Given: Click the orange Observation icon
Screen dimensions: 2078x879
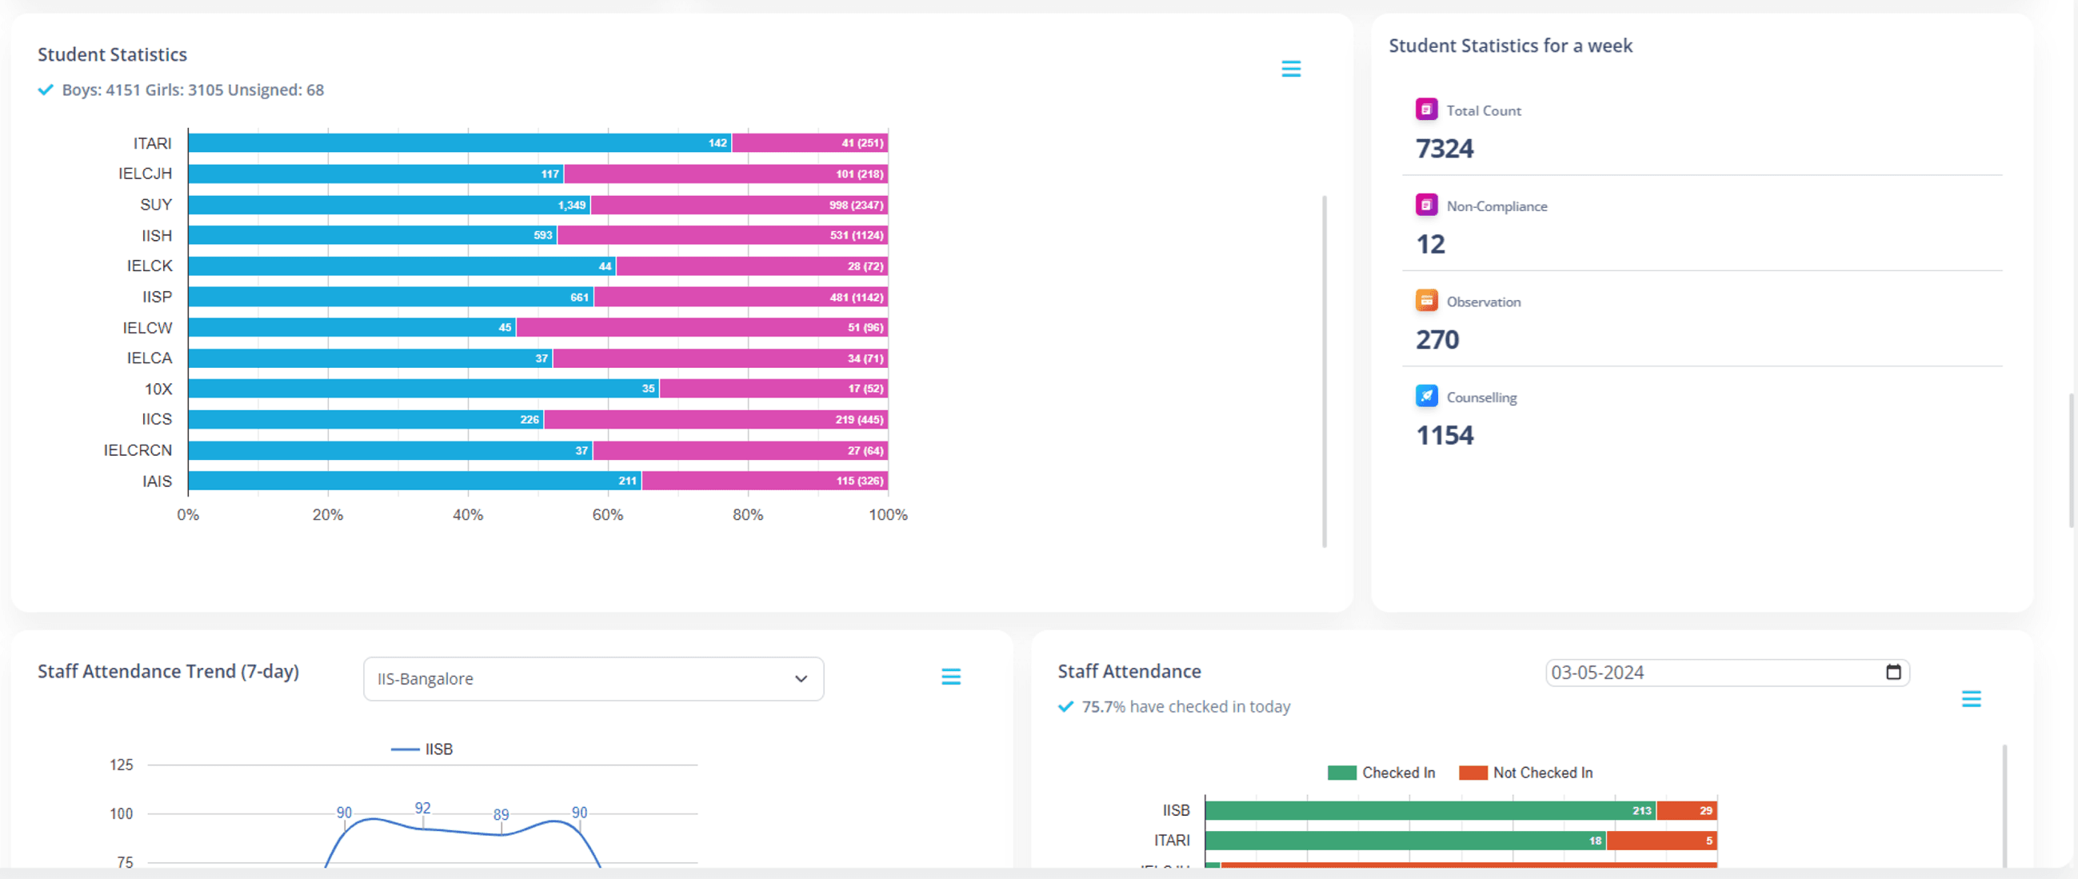Looking at the screenshot, I should click(1426, 300).
